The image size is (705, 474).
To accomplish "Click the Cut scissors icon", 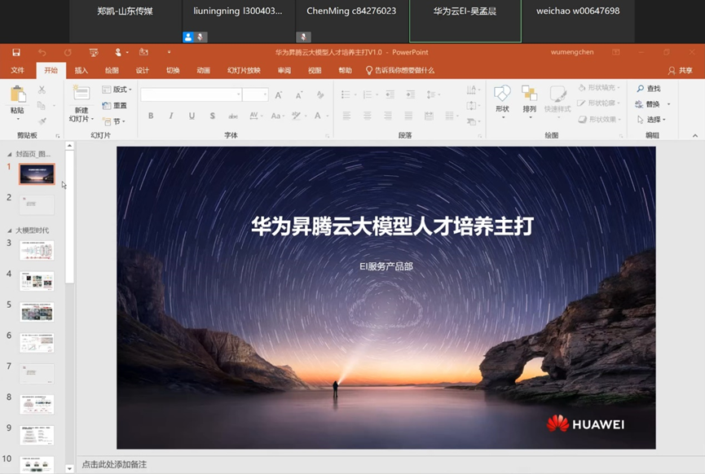I will 42,90.
